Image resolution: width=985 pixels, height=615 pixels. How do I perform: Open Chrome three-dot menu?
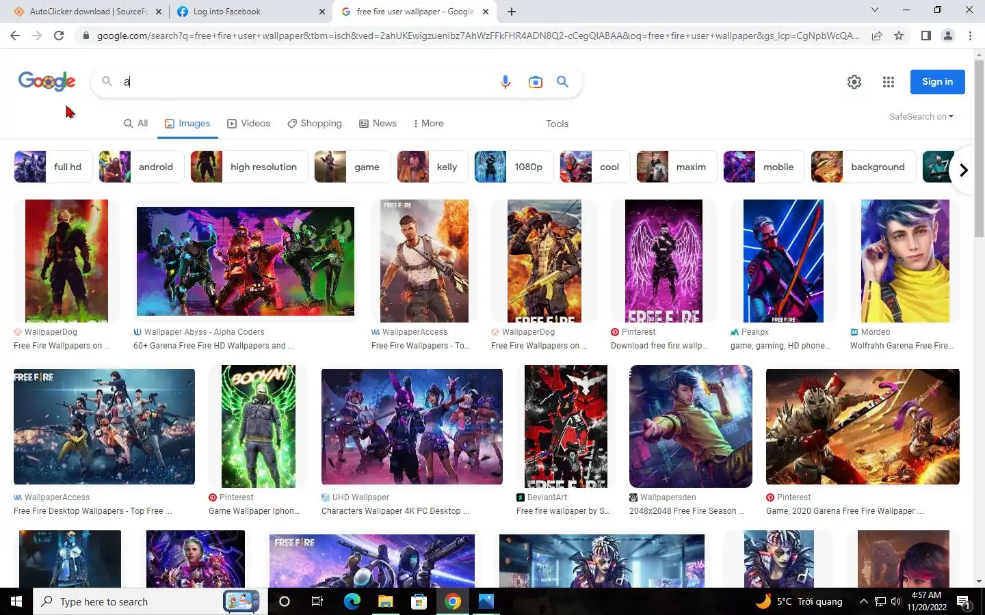(x=970, y=36)
